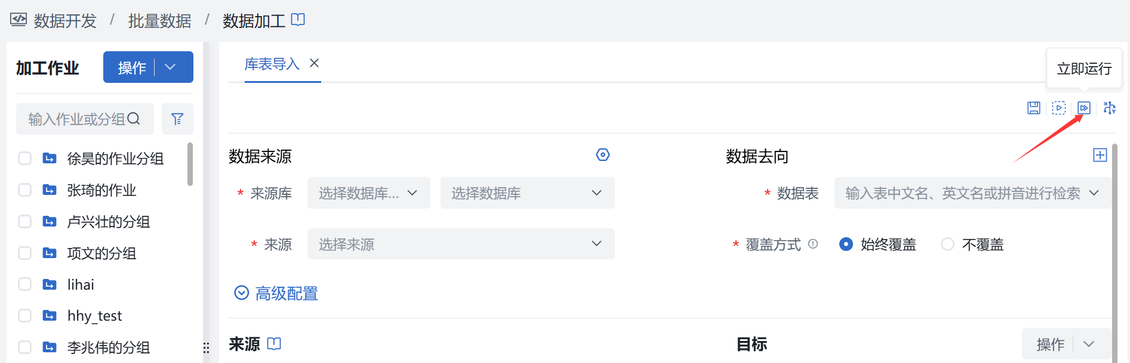Click the 立即运行 double-arrow run icon
Screen dimensions: 1130x363
point(1084,108)
